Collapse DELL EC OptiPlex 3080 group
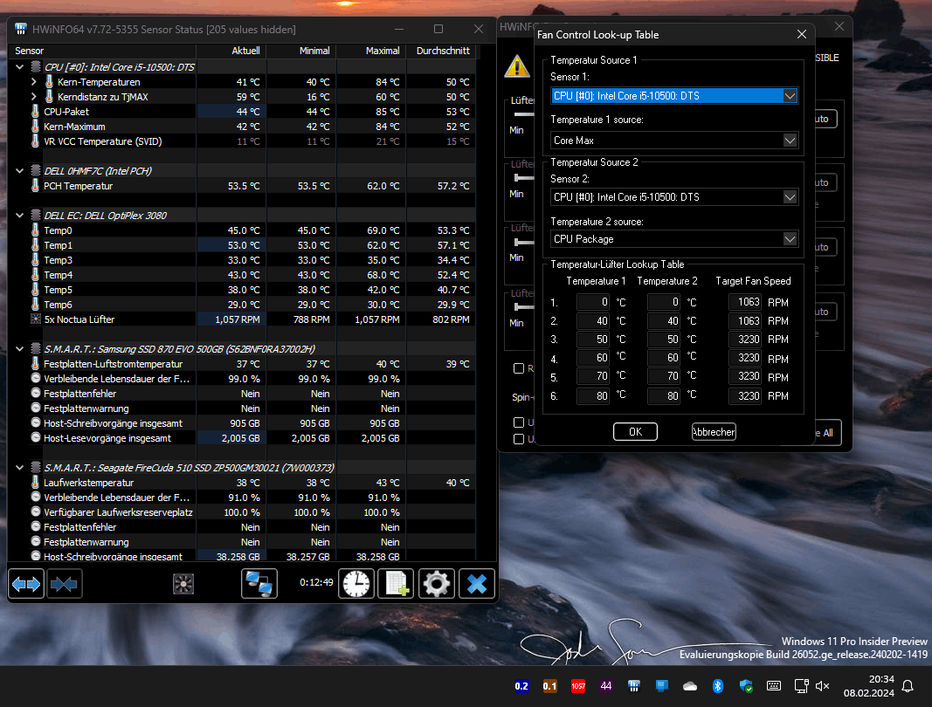This screenshot has height=707, width=932. [x=19, y=216]
